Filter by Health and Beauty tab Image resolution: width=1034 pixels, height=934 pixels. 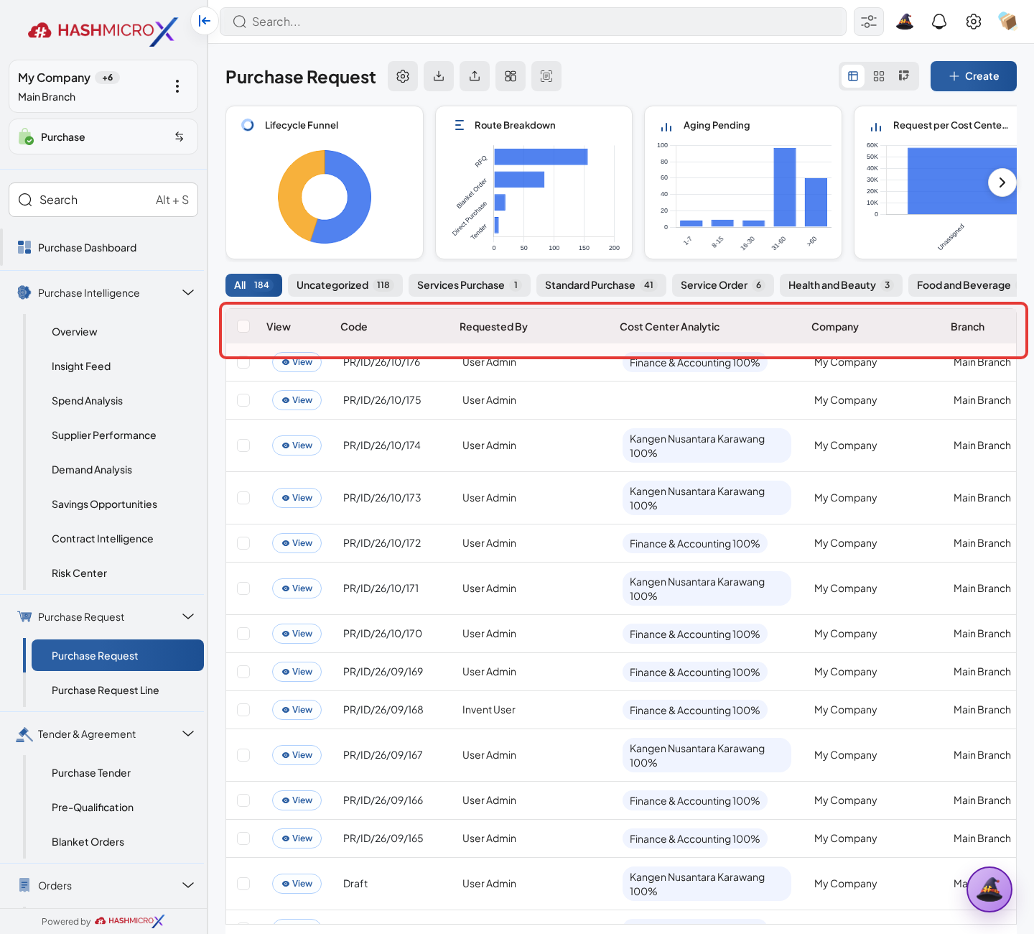pyautogui.click(x=841, y=285)
